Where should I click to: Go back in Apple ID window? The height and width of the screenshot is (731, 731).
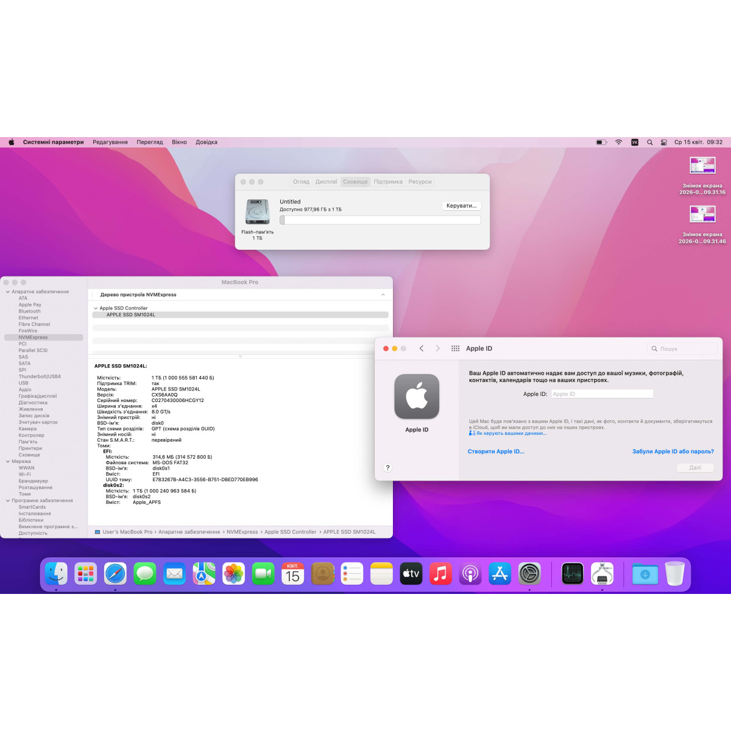click(421, 348)
